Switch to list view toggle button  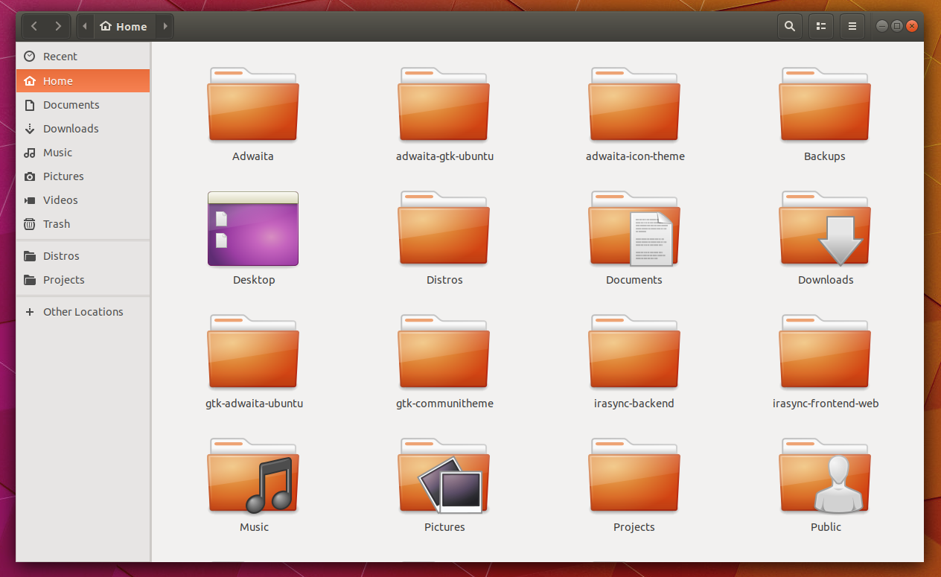(821, 26)
